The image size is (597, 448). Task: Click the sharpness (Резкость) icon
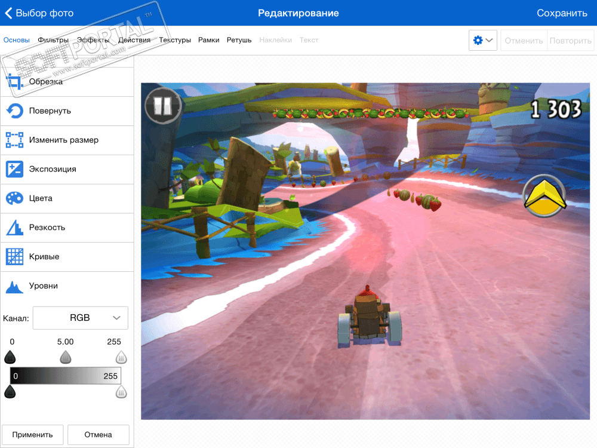click(14, 228)
